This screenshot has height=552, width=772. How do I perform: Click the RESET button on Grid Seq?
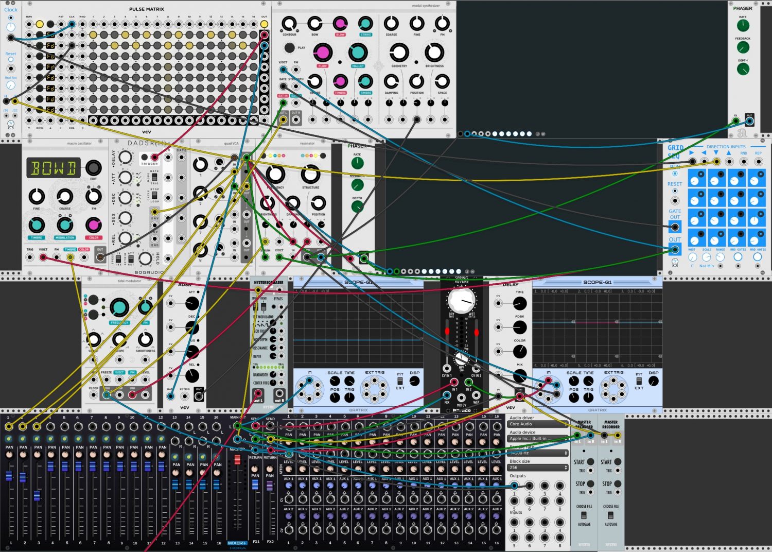[675, 191]
